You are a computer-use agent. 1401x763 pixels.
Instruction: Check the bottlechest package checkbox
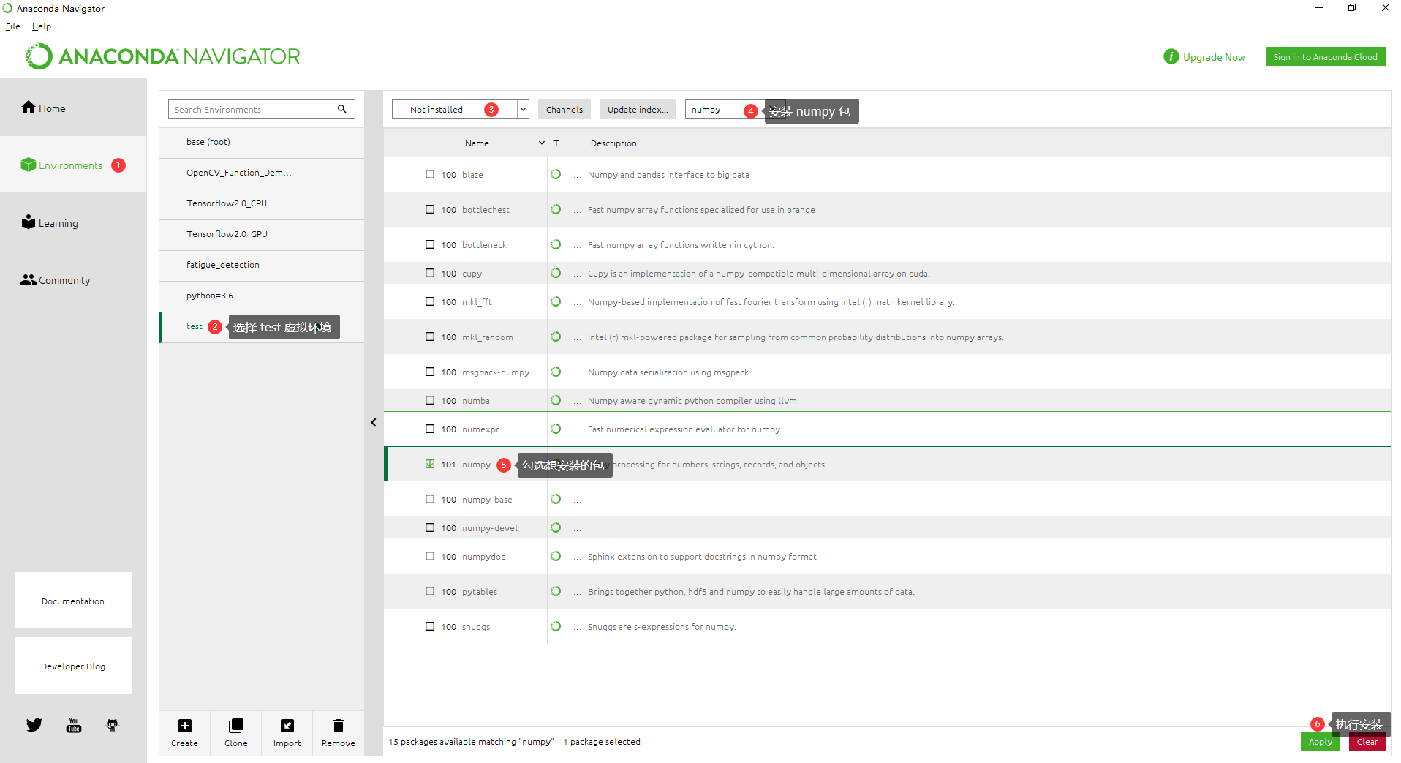click(x=430, y=209)
